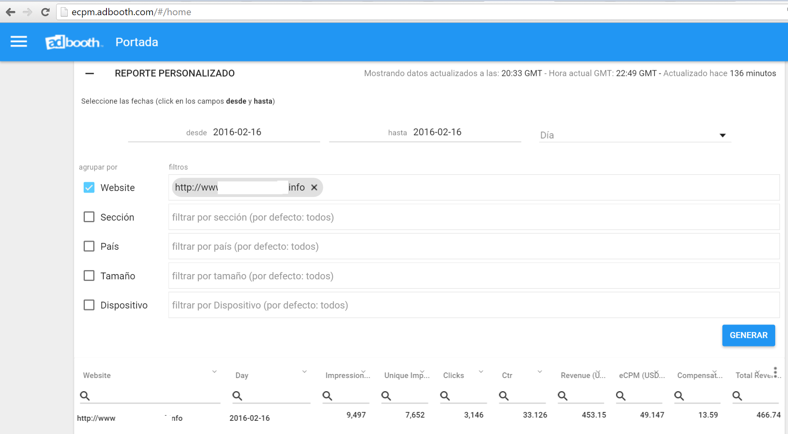Open Website column header menu arrow
788x434 pixels.
(215, 372)
